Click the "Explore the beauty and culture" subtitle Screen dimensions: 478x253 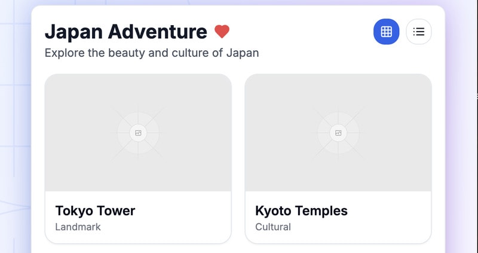[x=152, y=53]
